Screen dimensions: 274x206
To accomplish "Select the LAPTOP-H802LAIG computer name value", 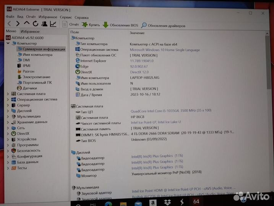I will (144, 77).
